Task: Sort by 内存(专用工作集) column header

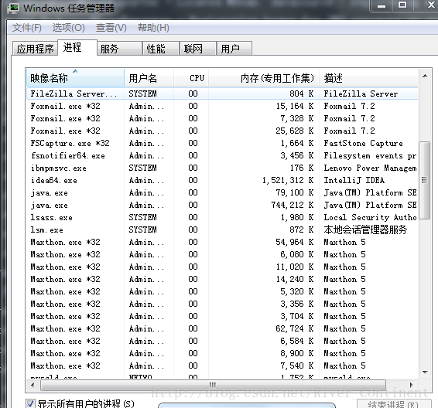Action: tap(264, 78)
